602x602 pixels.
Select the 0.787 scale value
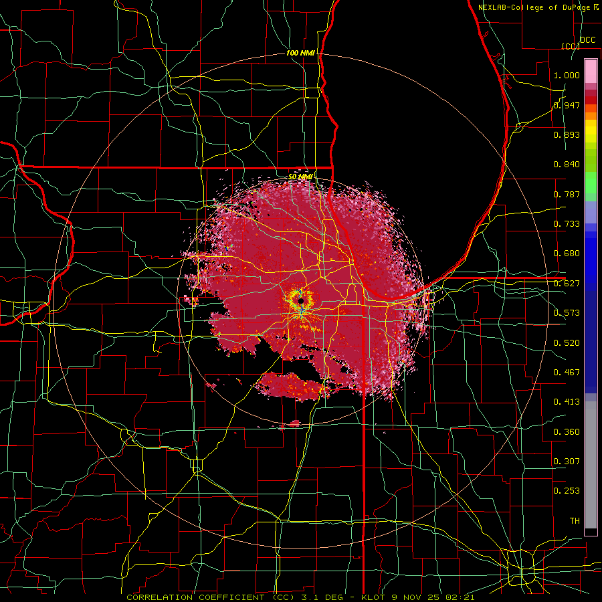(x=567, y=194)
